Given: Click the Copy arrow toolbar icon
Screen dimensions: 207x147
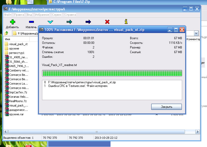Looking at the screenshot, I should point(69,22).
